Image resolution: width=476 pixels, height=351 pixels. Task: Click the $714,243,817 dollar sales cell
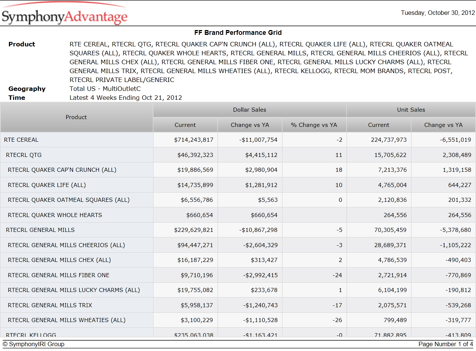(x=185, y=140)
